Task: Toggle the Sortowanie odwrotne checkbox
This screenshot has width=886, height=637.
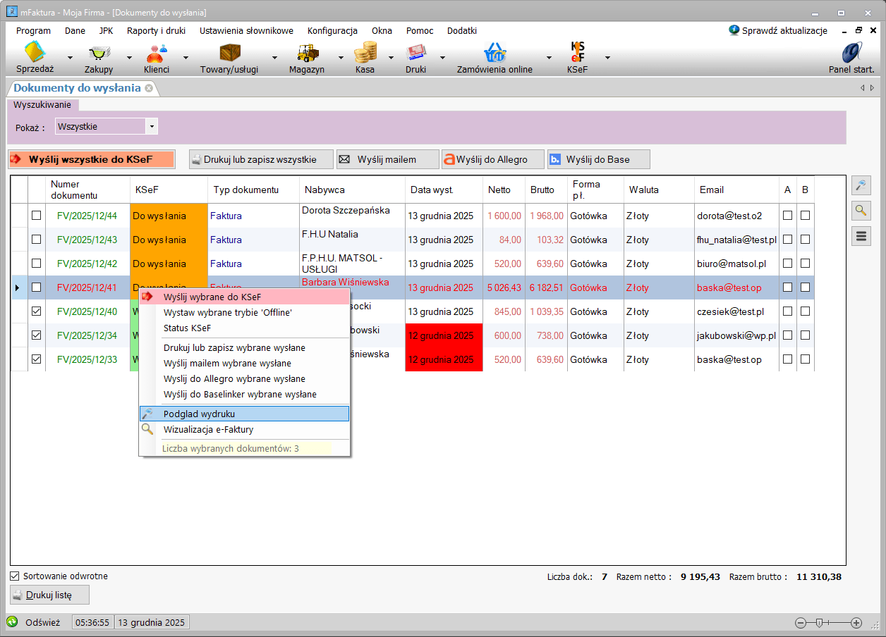Action: click(x=15, y=576)
